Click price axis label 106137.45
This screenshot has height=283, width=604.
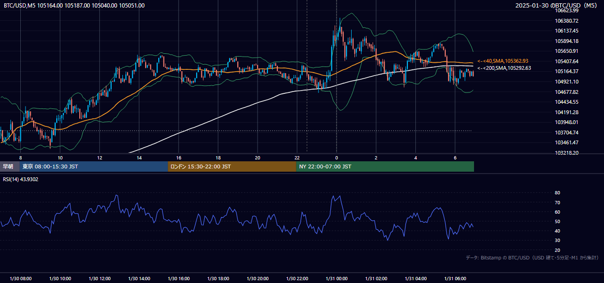pyautogui.click(x=567, y=31)
